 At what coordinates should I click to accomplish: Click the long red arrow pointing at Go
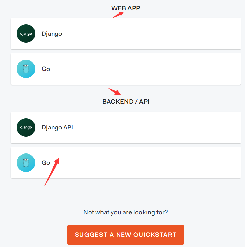[x=52, y=172]
